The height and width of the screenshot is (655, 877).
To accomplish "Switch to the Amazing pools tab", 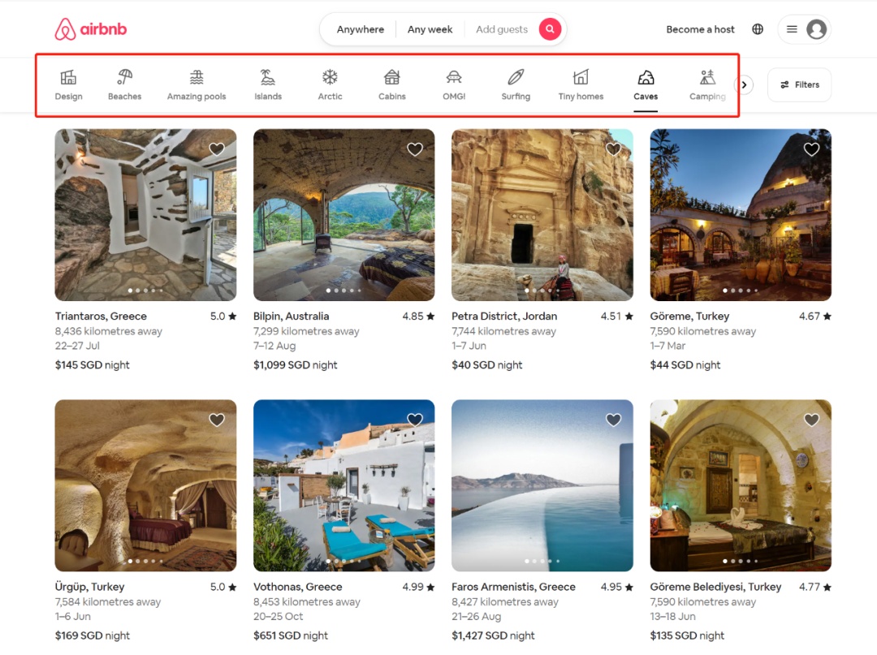I will click(x=197, y=84).
